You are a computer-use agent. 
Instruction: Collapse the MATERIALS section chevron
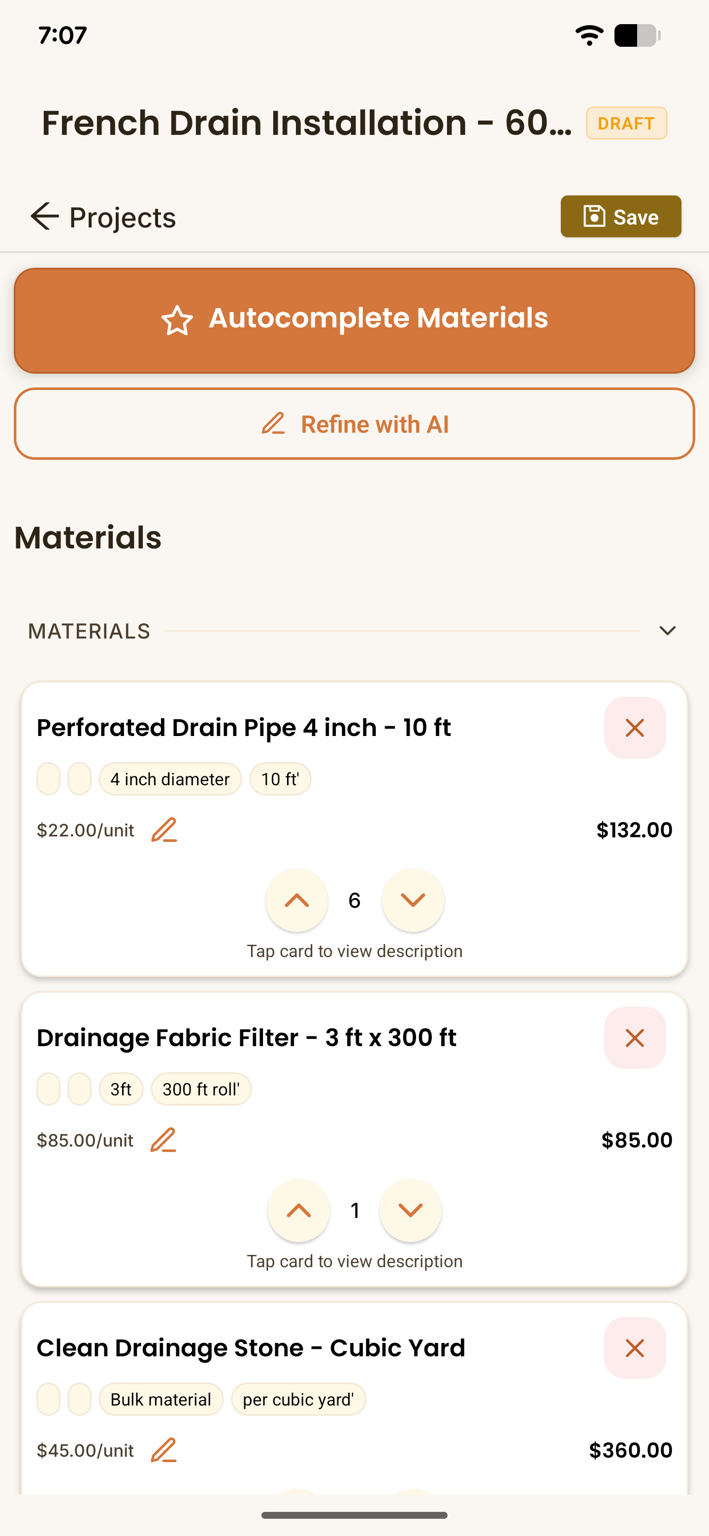tap(667, 631)
